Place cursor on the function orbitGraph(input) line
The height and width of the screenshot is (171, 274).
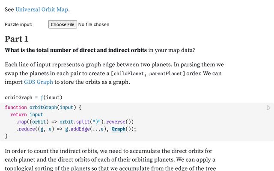[x=43, y=107]
